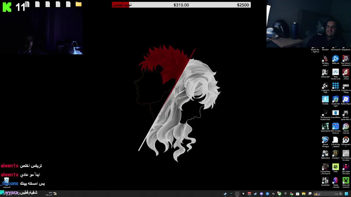Launch Battle.net from the desktop
This screenshot has width=351, height=197.
pos(335,60)
